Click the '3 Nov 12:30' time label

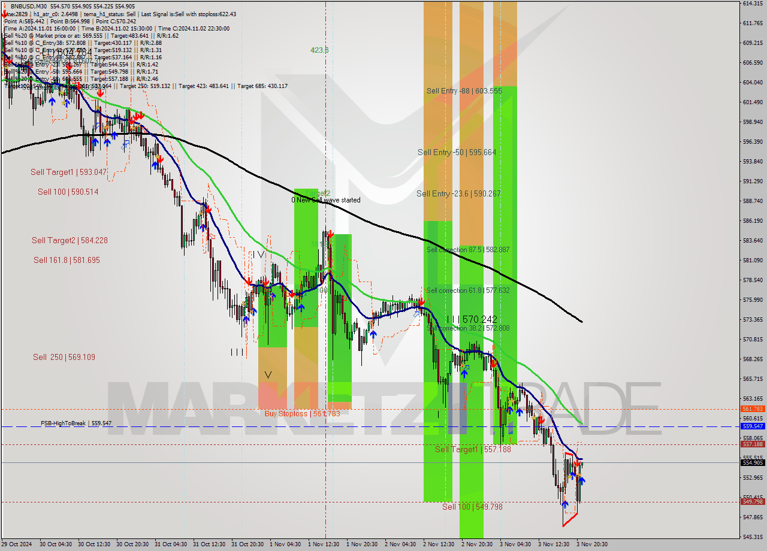point(554,544)
